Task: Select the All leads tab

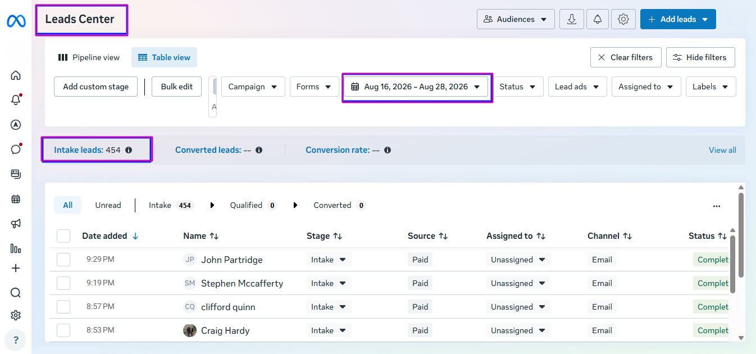Action: (x=67, y=205)
